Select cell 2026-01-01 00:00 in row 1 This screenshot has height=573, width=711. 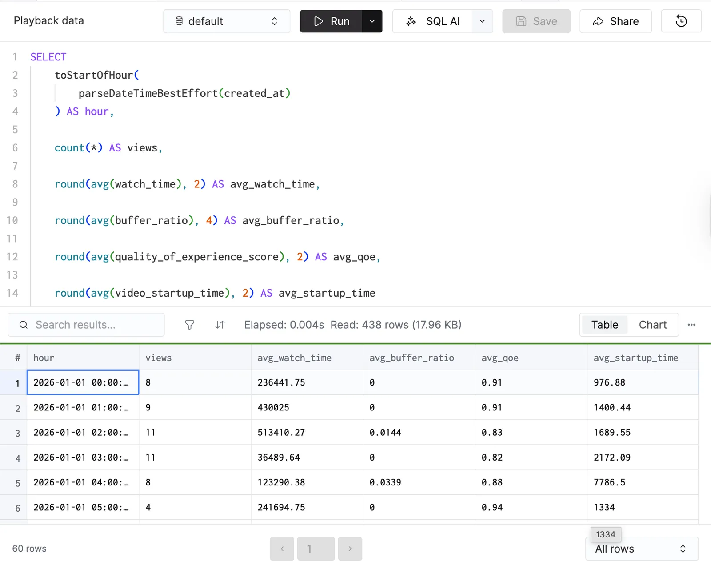pos(83,382)
